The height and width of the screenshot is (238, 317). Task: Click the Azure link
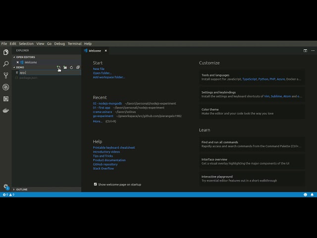click(x=281, y=79)
